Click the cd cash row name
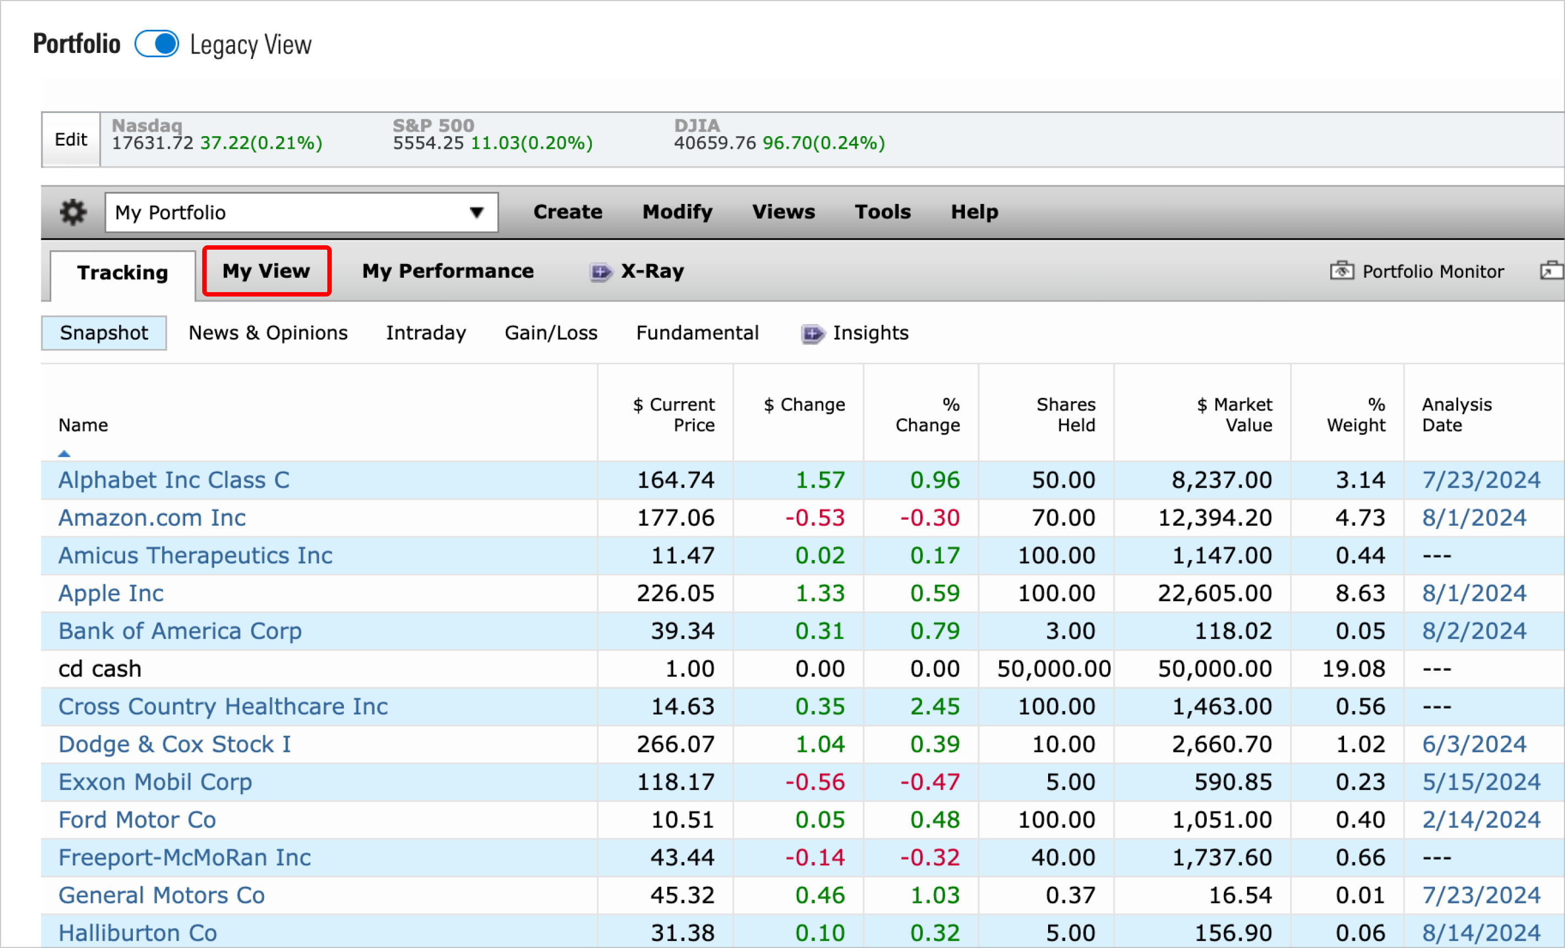 click(x=100, y=669)
